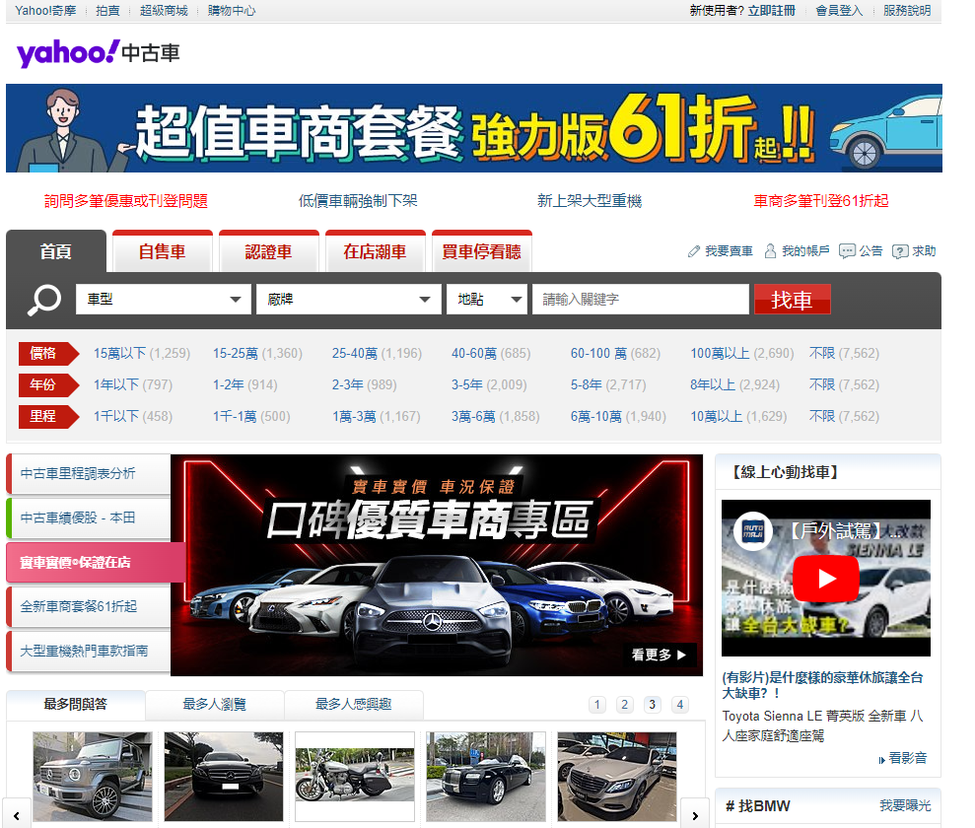
Task: Switch to the 自售車 tab
Action: (163, 251)
